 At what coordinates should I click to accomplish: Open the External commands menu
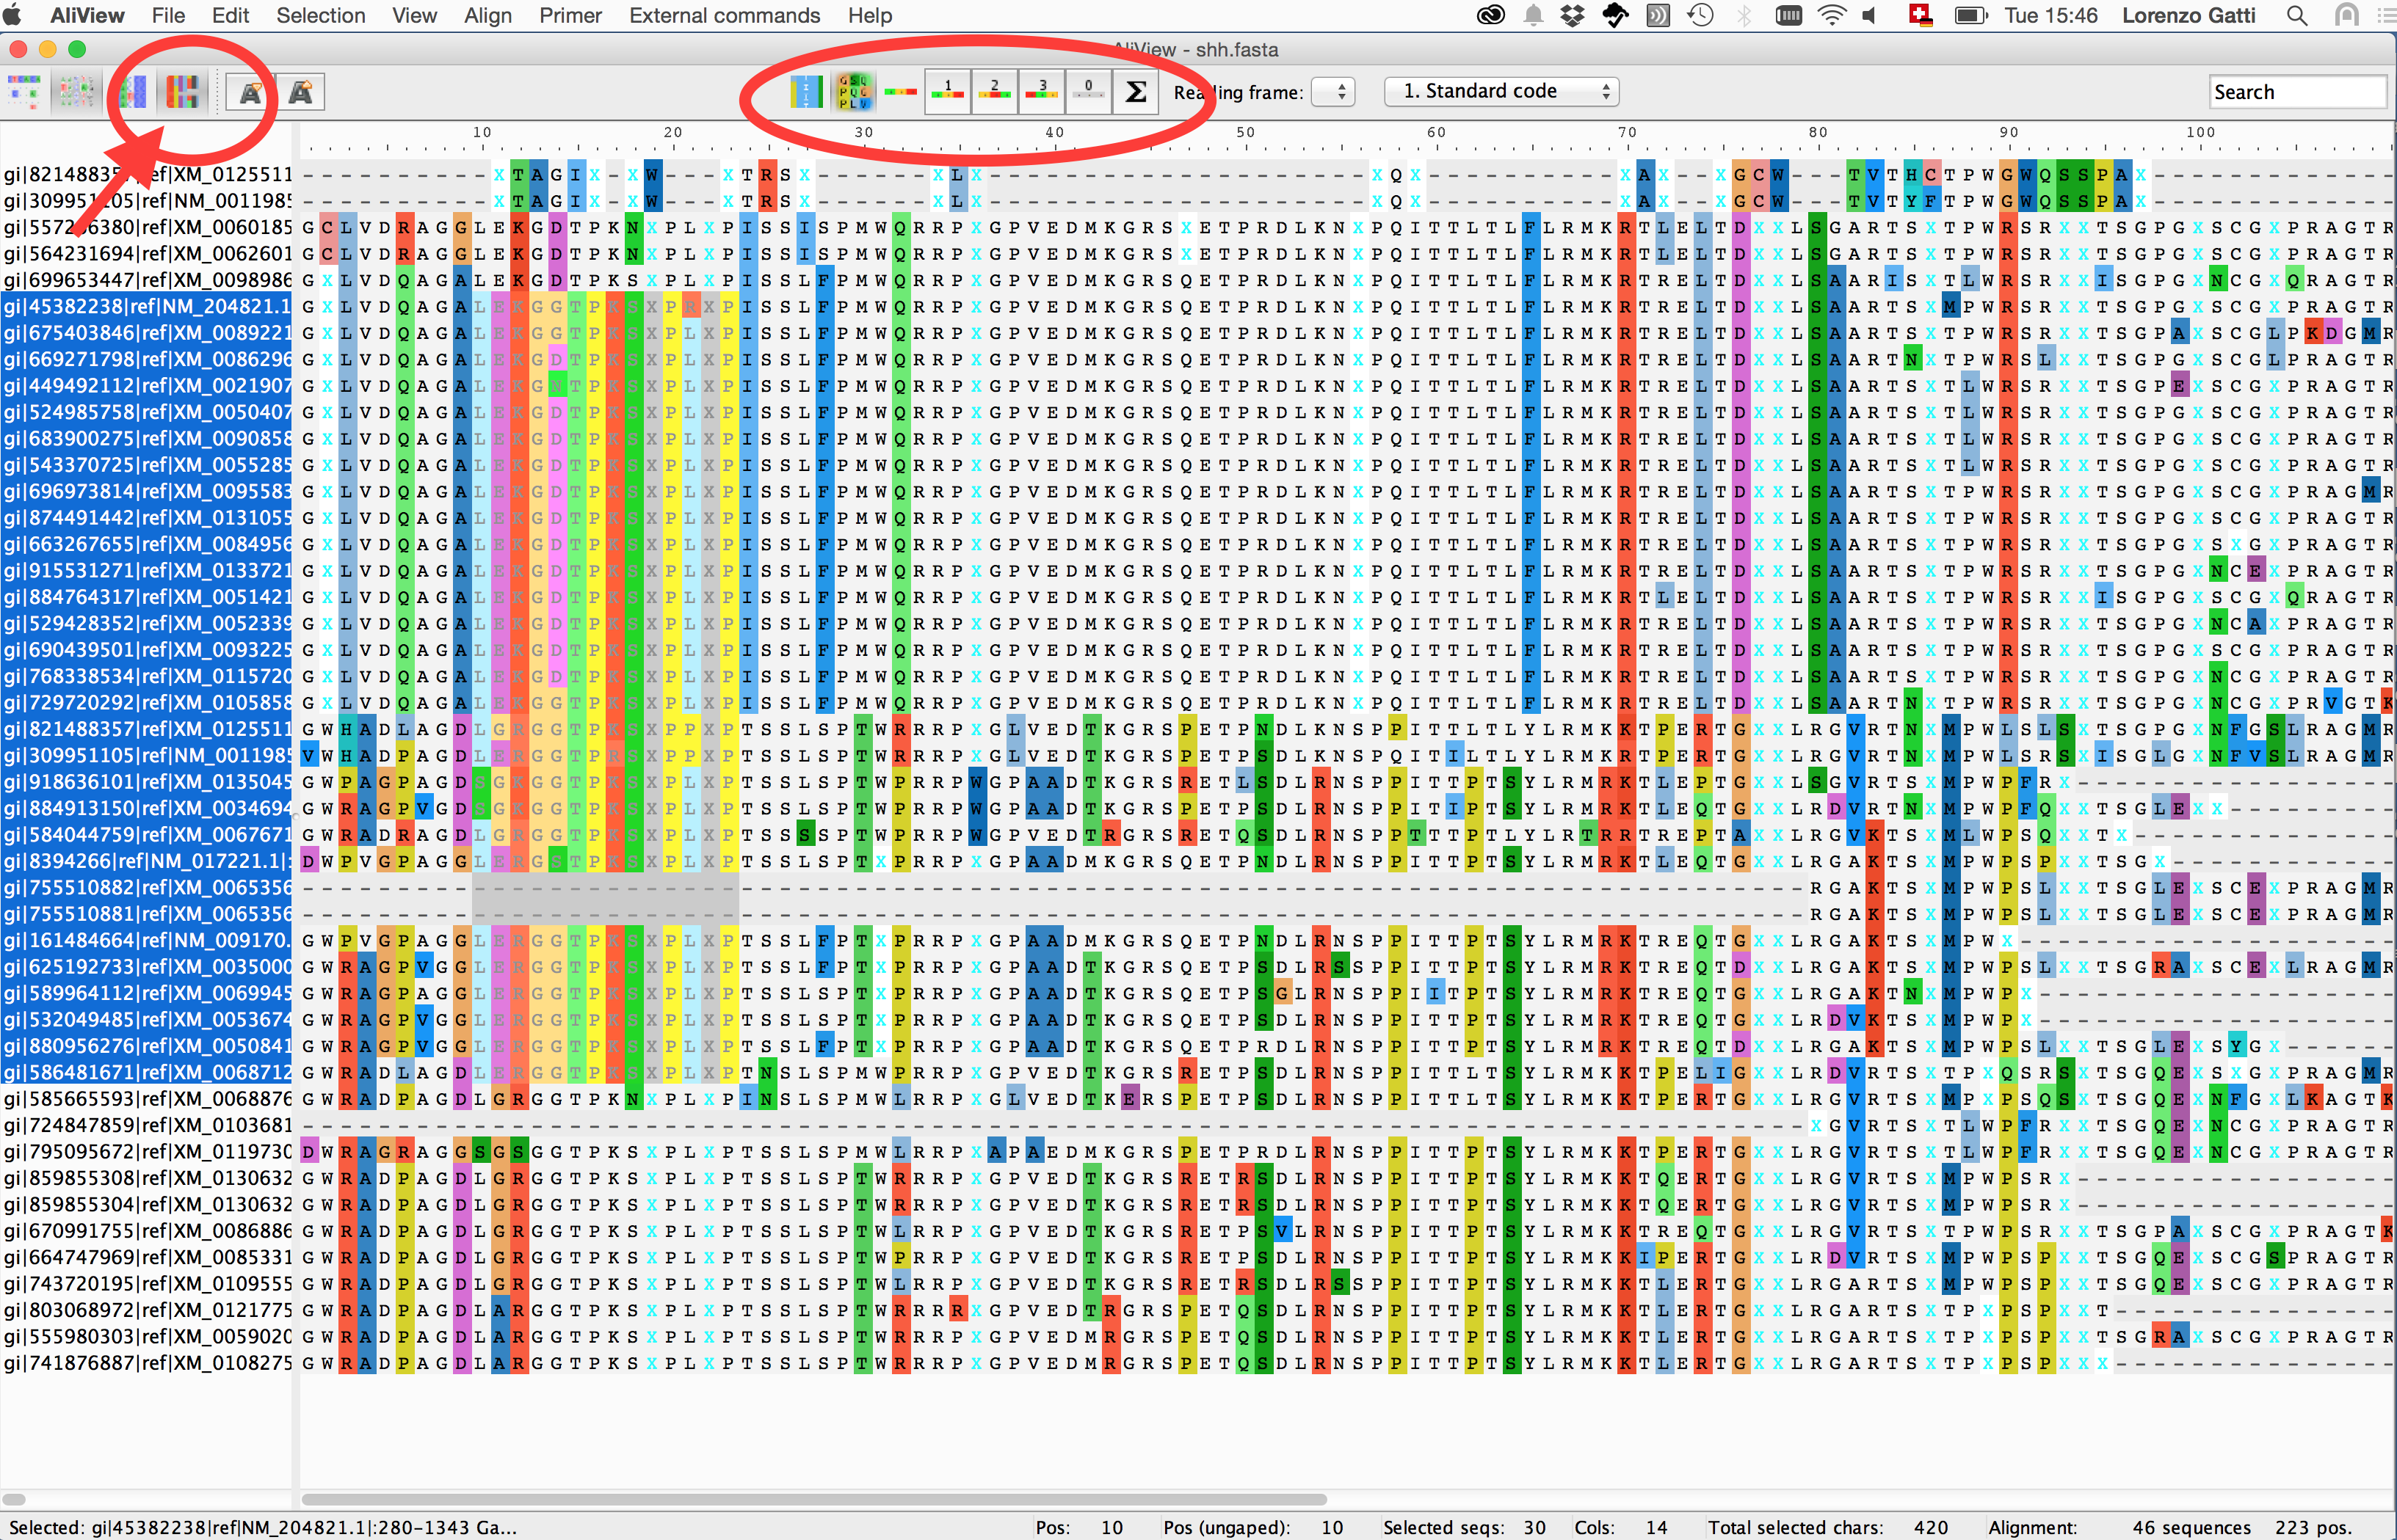pos(725,16)
